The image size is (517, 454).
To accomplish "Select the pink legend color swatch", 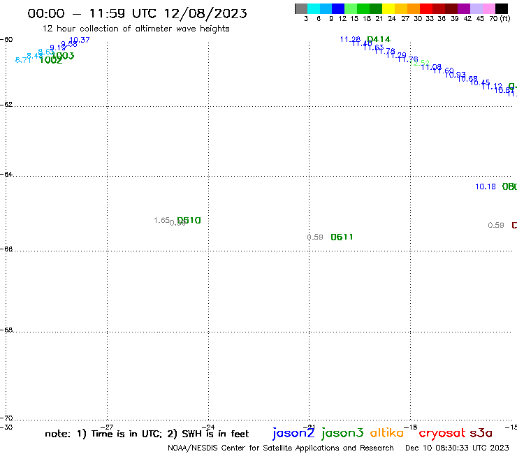I will pyautogui.click(x=489, y=8).
